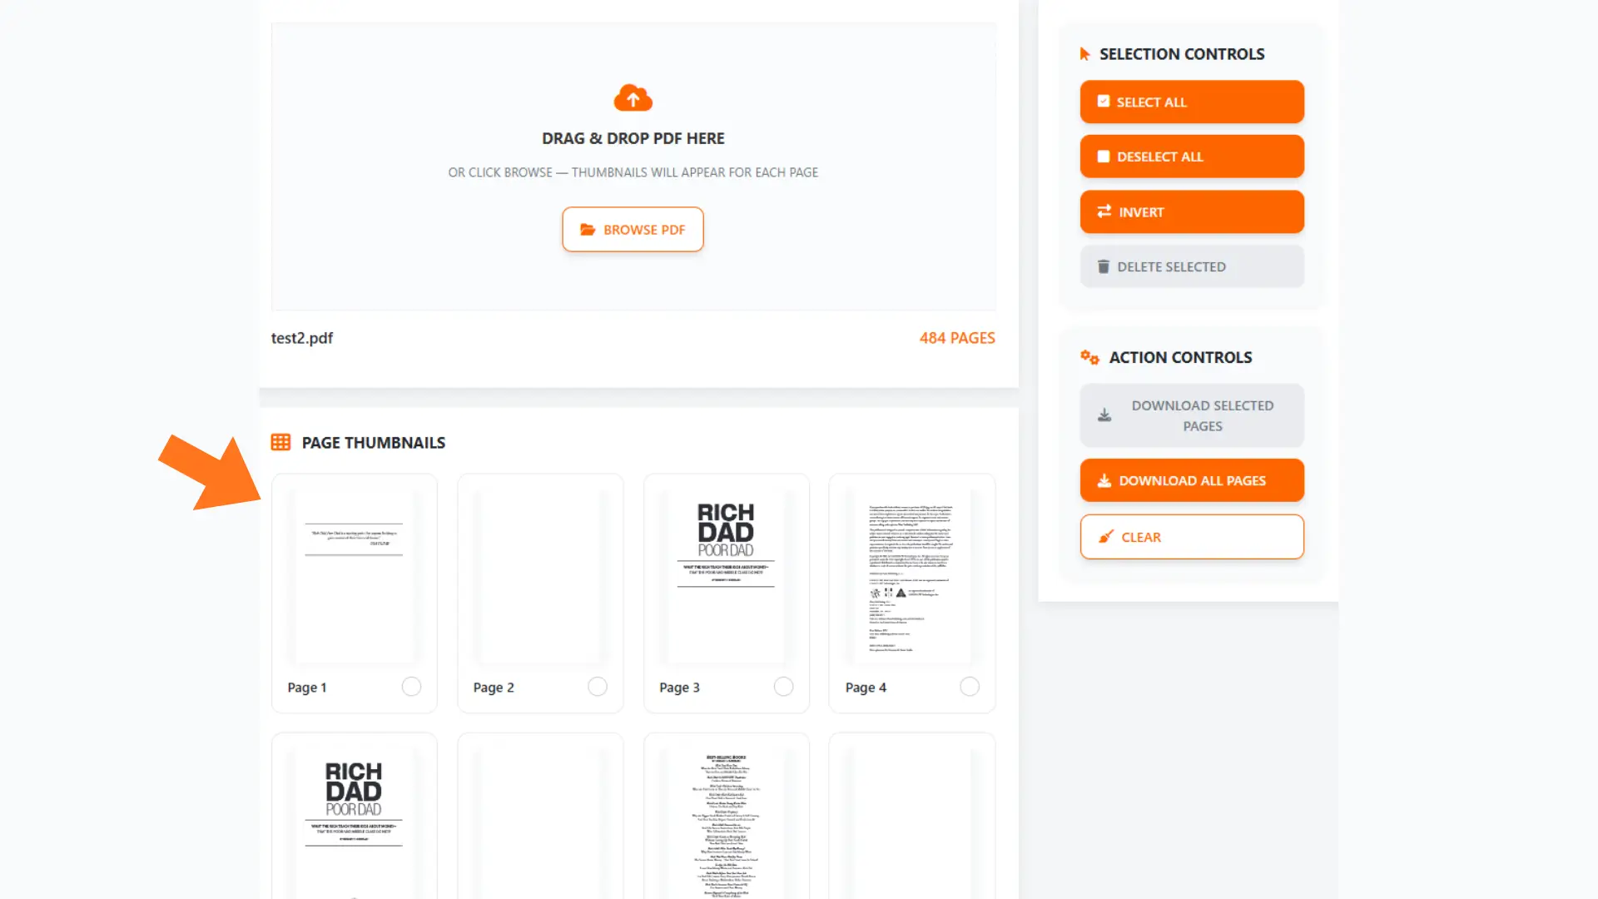Click the Select All checkmark icon
1598x899 pixels.
coord(1104,102)
